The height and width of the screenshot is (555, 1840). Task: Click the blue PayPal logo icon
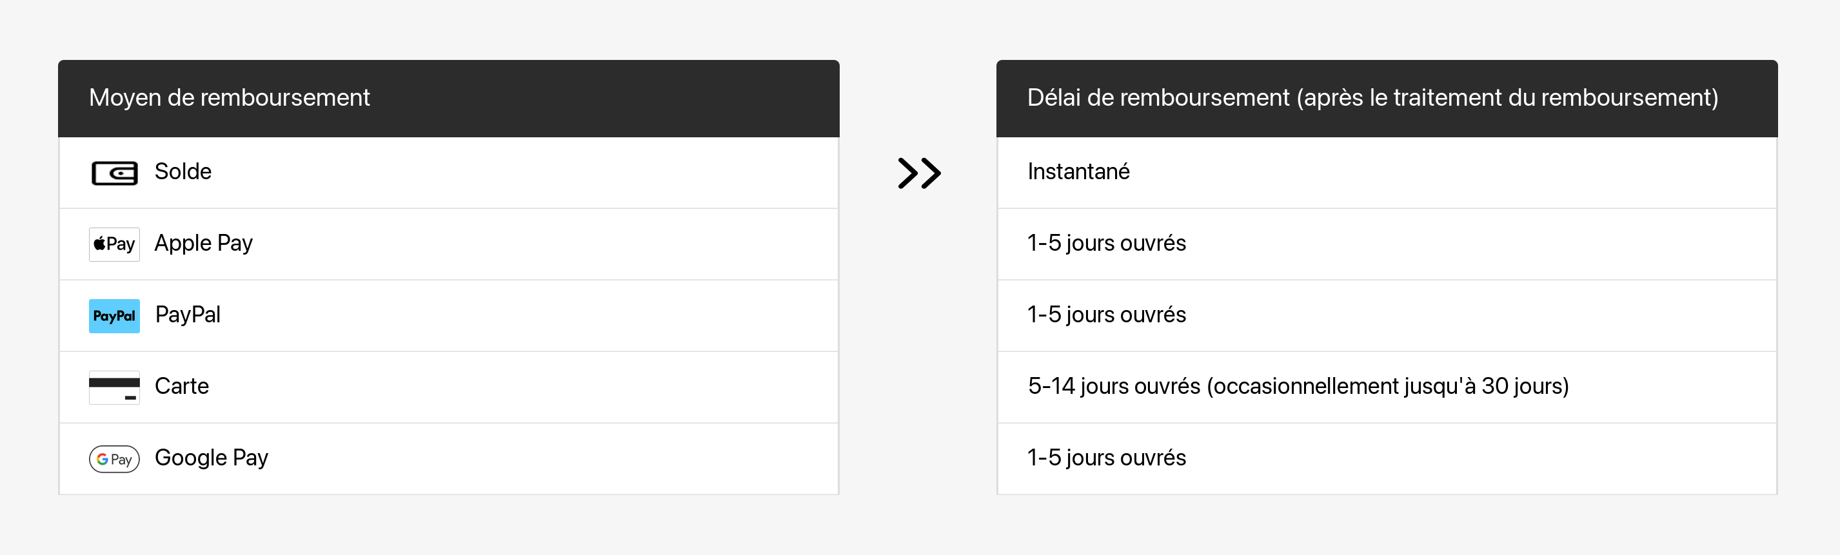click(x=114, y=316)
